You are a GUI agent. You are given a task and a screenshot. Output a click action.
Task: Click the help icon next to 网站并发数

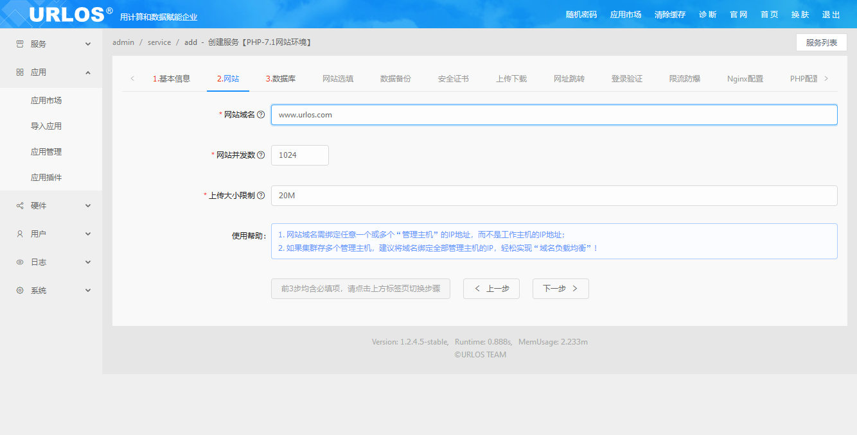pos(261,155)
